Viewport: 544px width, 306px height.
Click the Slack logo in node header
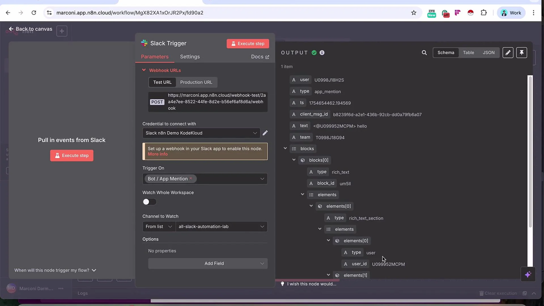pyautogui.click(x=144, y=43)
